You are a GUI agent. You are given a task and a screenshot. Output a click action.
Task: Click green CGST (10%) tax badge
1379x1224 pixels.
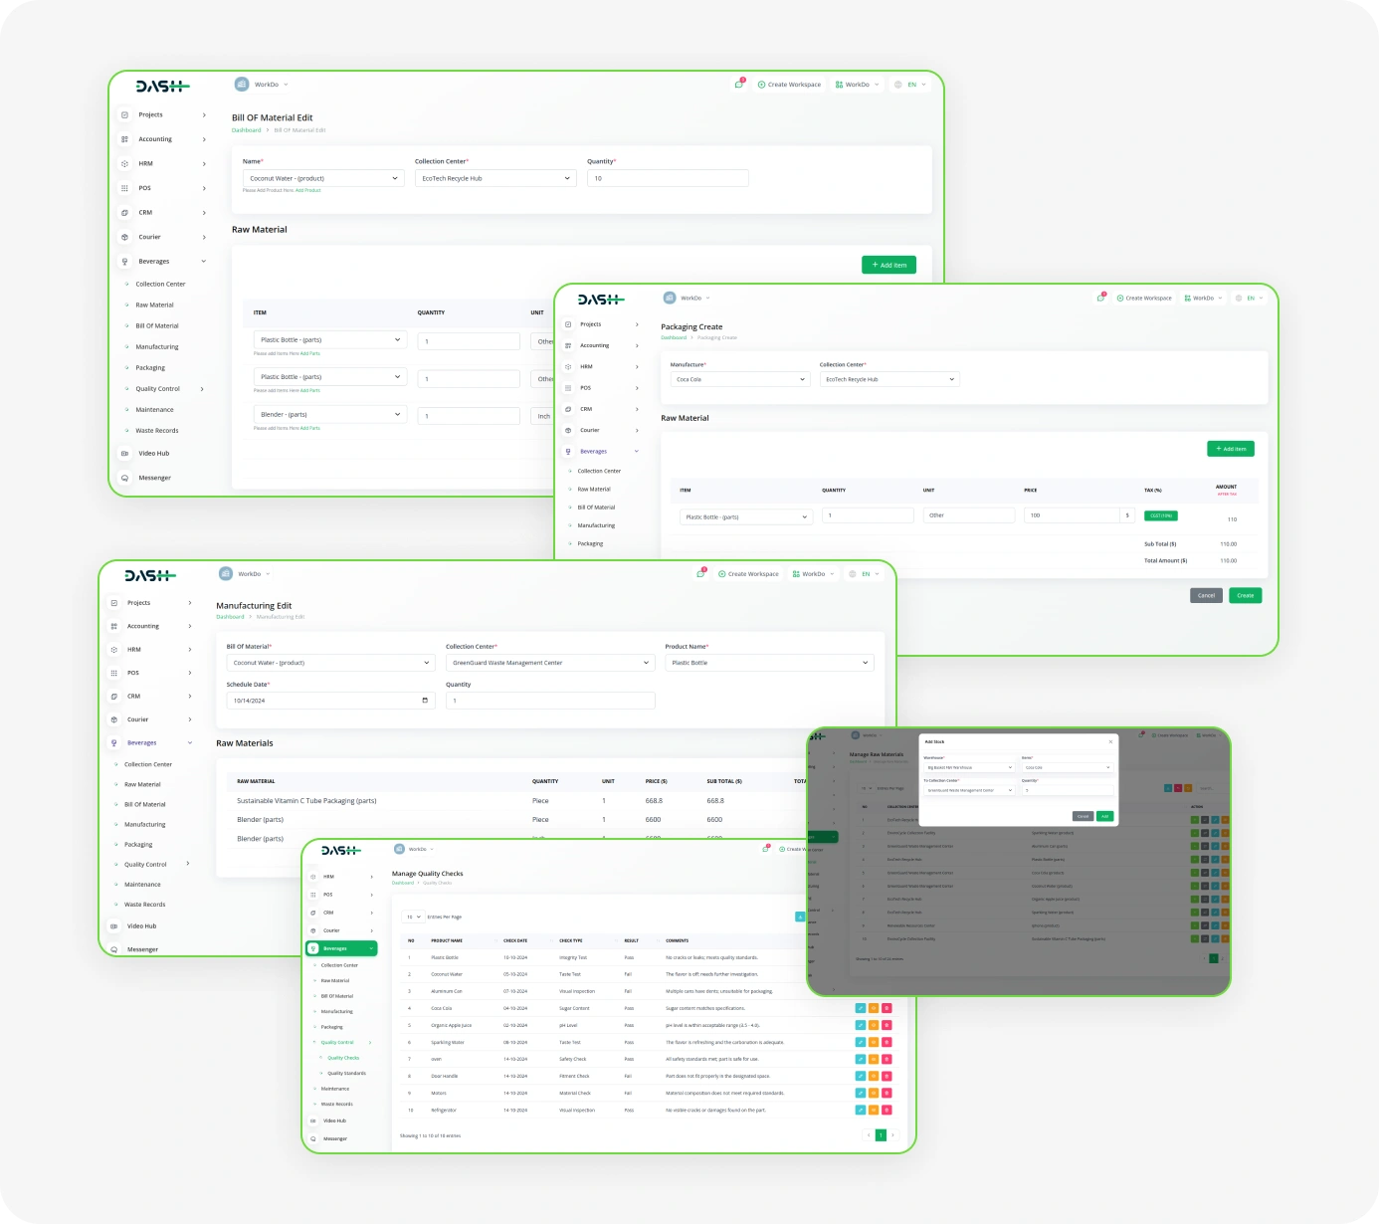click(1161, 515)
